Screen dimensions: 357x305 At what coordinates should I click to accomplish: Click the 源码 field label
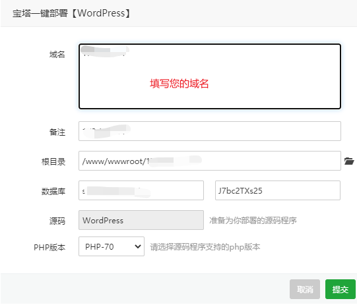point(57,221)
